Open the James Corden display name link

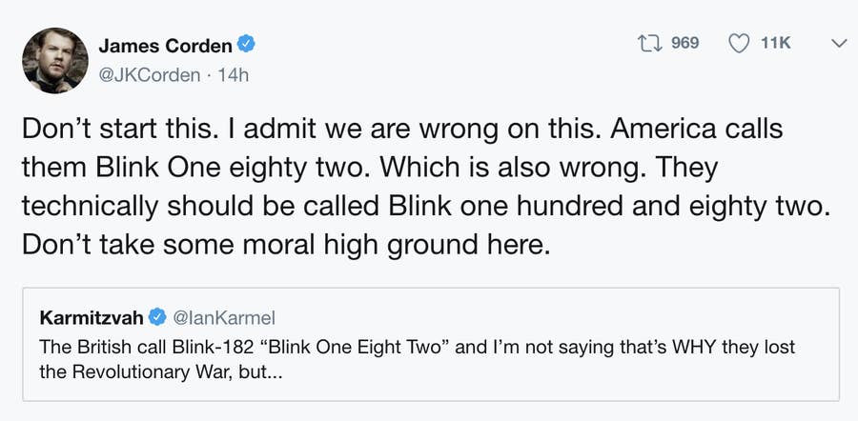click(x=165, y=44)
